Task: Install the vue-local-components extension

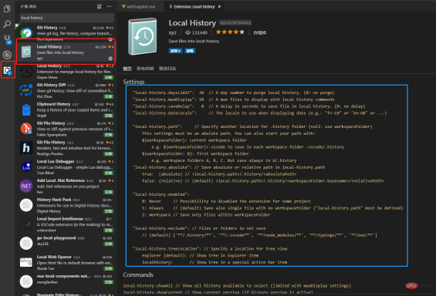Action: pos(109,282)
